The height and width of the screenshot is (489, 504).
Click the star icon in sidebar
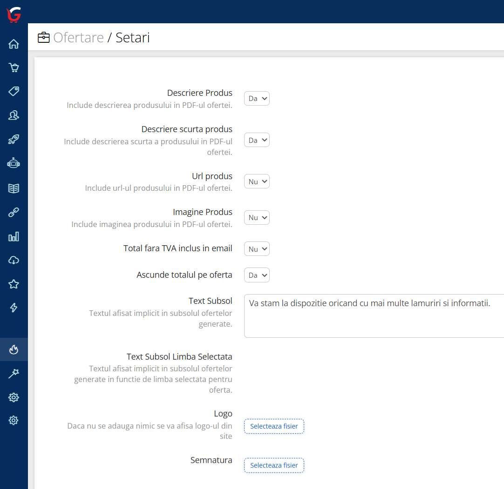point(14,284)
